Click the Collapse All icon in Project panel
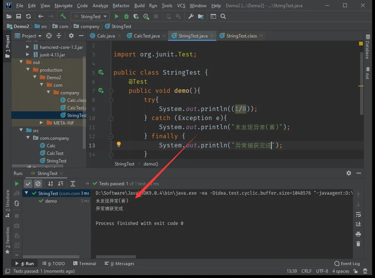 pyautogui.click(x=59, y=36)
